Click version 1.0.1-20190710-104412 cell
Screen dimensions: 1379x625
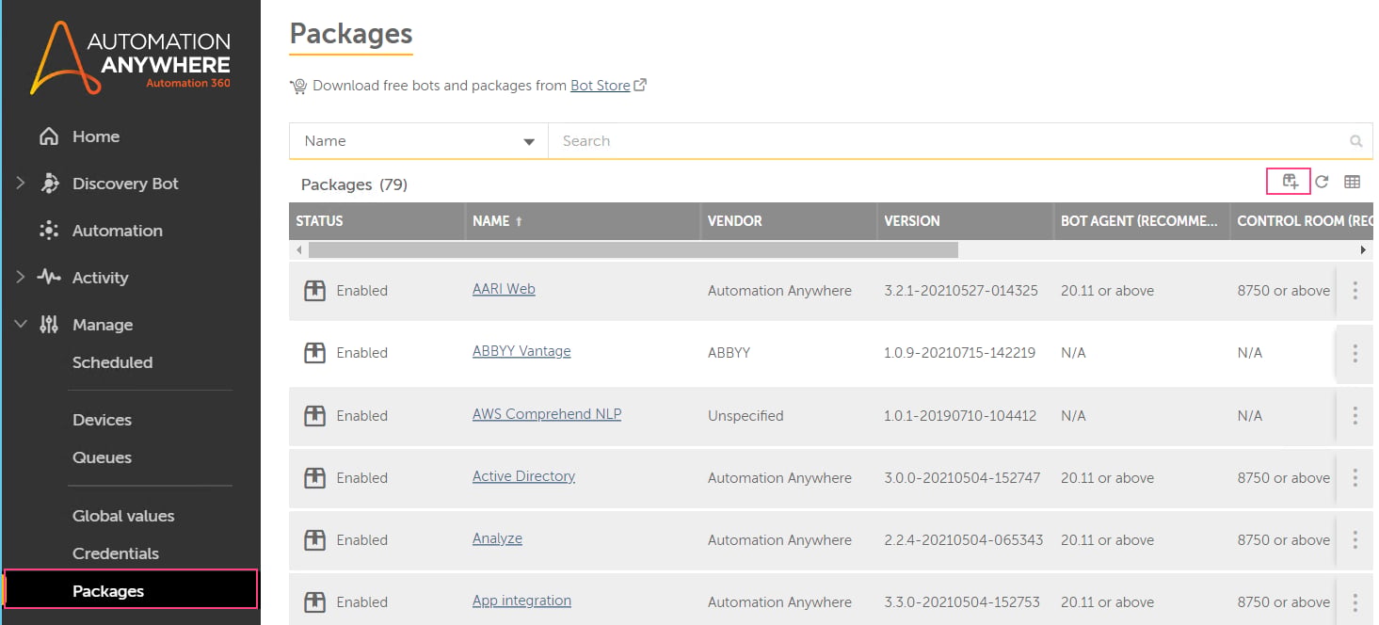point(960,415)
